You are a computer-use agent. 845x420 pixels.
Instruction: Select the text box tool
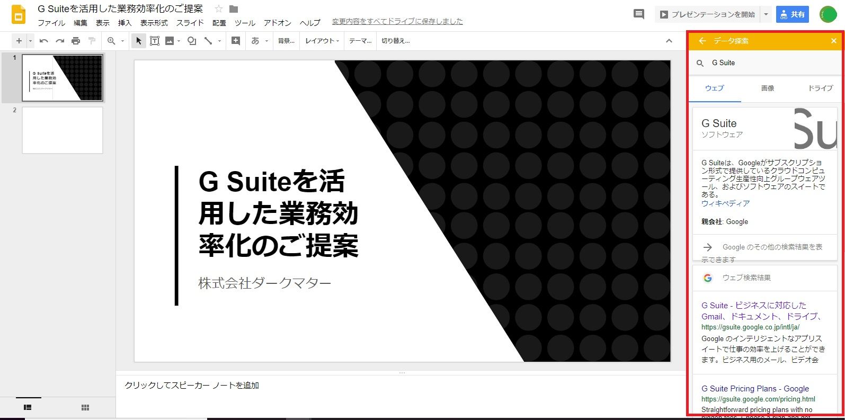coord(154,41)
